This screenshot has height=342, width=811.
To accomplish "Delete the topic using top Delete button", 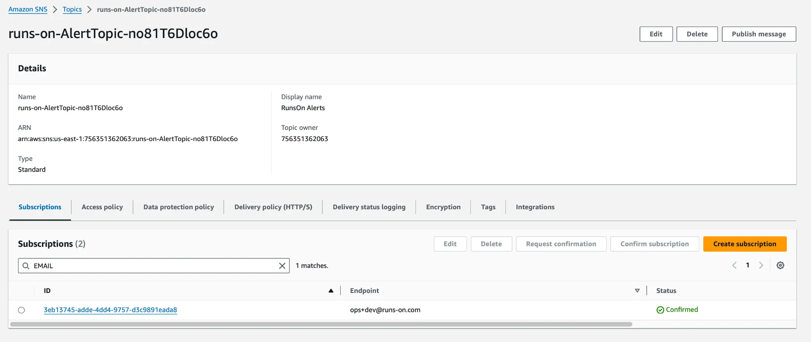I will coord(697,34).
